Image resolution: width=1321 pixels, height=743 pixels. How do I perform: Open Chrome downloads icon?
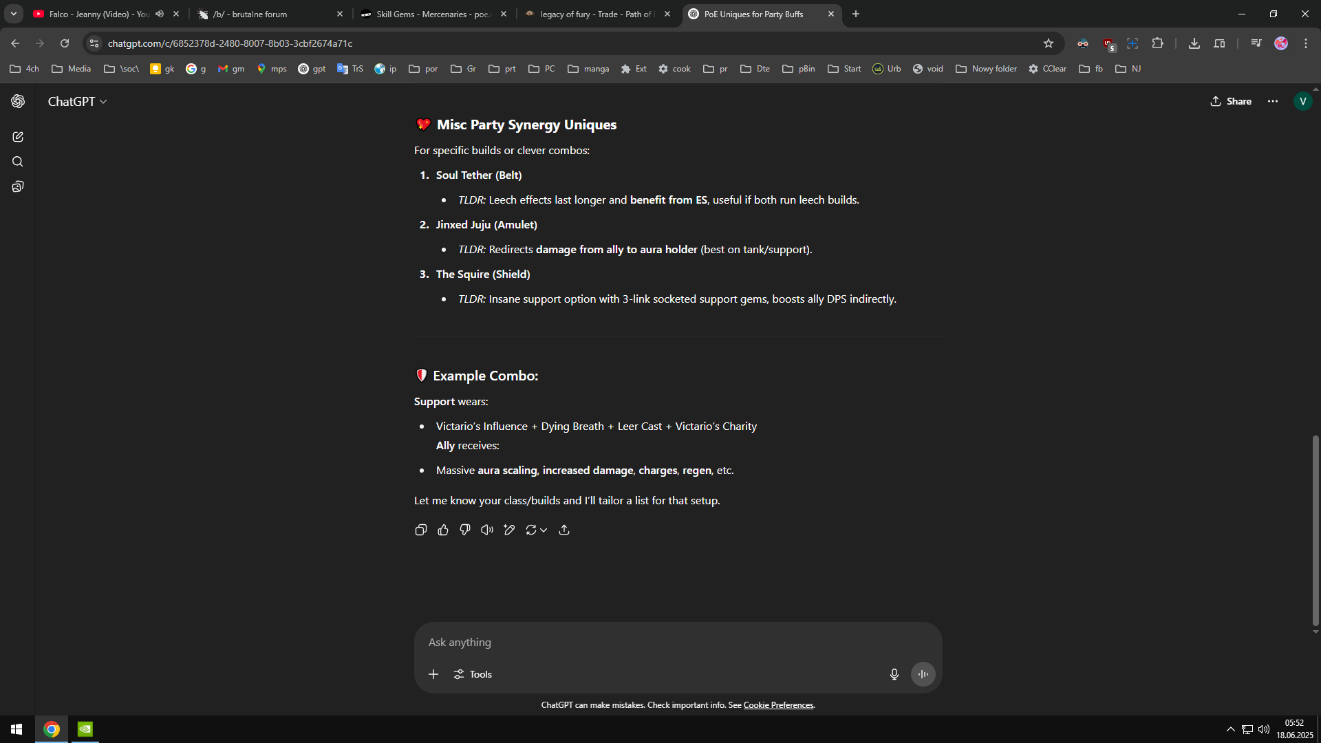pos(1194,43)
